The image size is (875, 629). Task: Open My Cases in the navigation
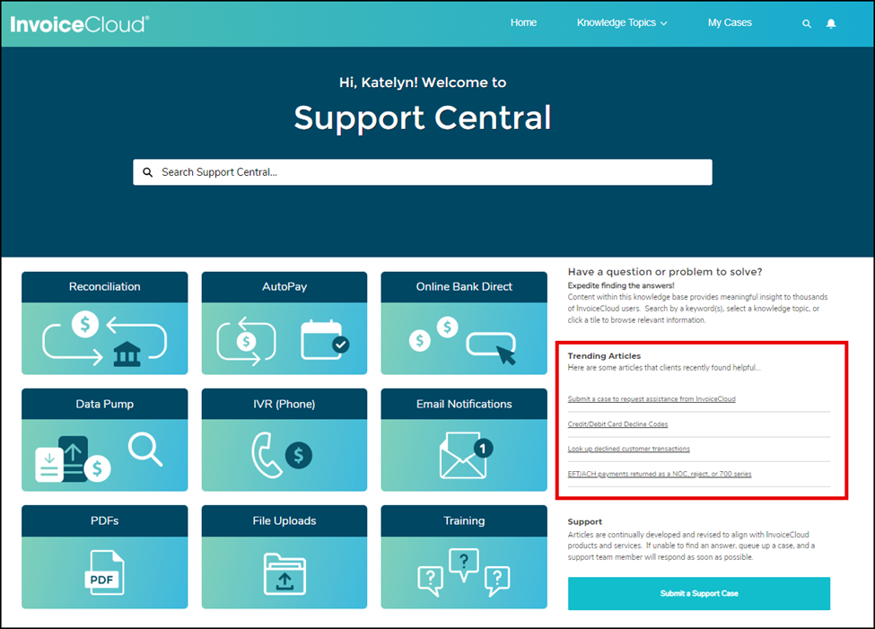click(x=730, y=23)
